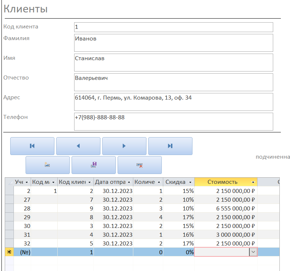
Task: Click cell 6 555 000,00 ₽
Action: click(226, 208)
